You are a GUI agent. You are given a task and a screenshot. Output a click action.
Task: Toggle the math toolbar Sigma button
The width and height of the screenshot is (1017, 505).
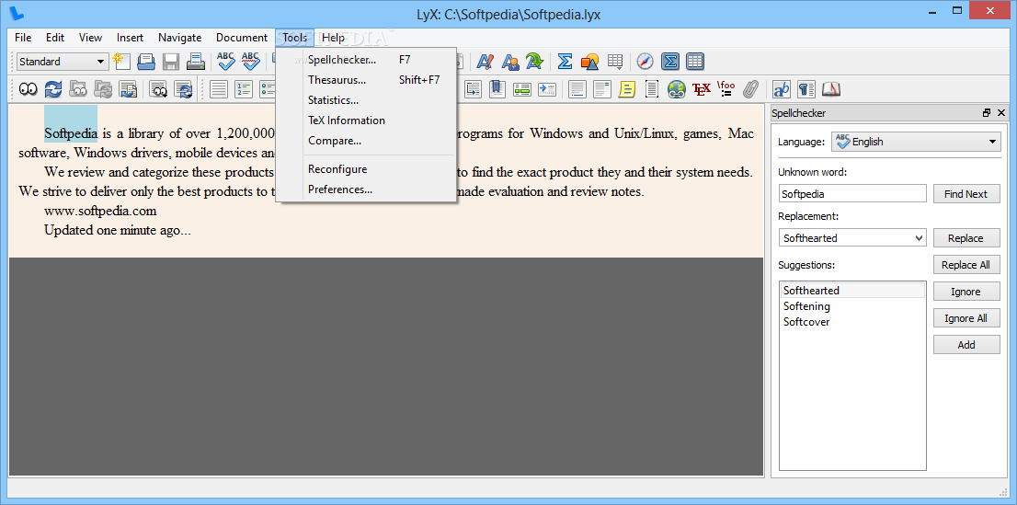point(670,62)
